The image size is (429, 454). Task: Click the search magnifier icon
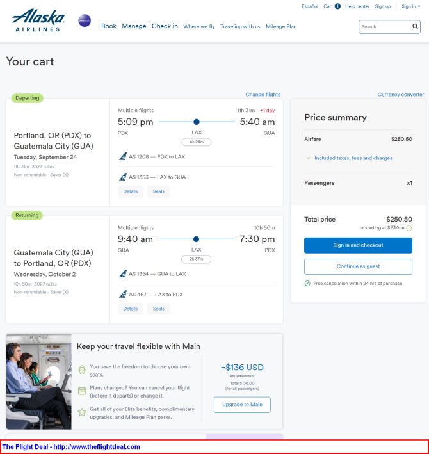coord(415,26)
